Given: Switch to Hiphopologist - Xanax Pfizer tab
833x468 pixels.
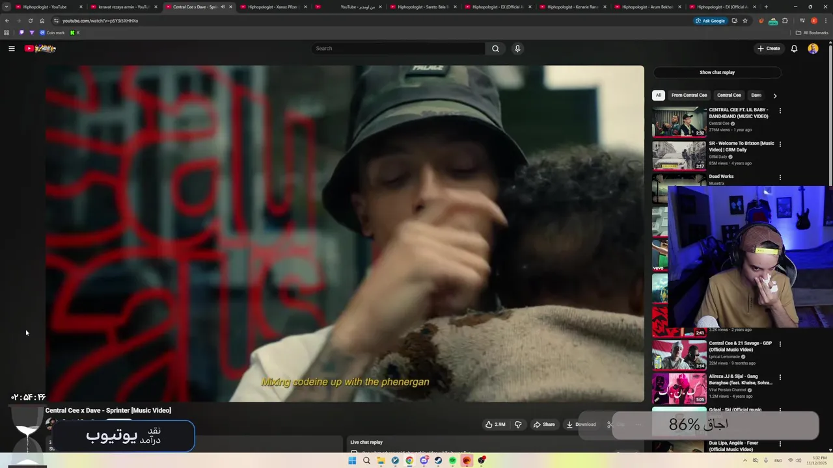Looking at the screenshot, I should pos(273,6).
